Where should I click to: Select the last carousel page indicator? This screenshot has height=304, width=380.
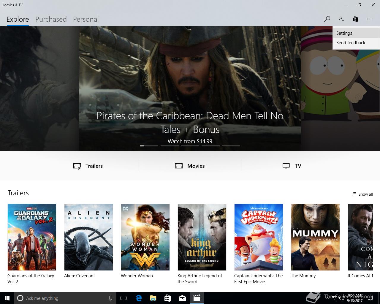coord(231,146)
